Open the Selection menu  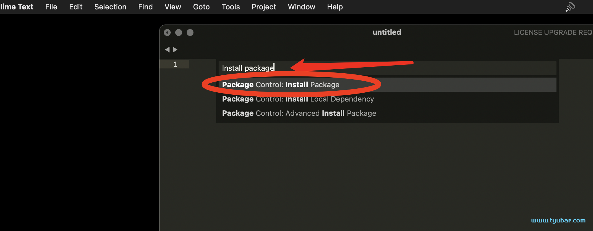tap(110, 7)
